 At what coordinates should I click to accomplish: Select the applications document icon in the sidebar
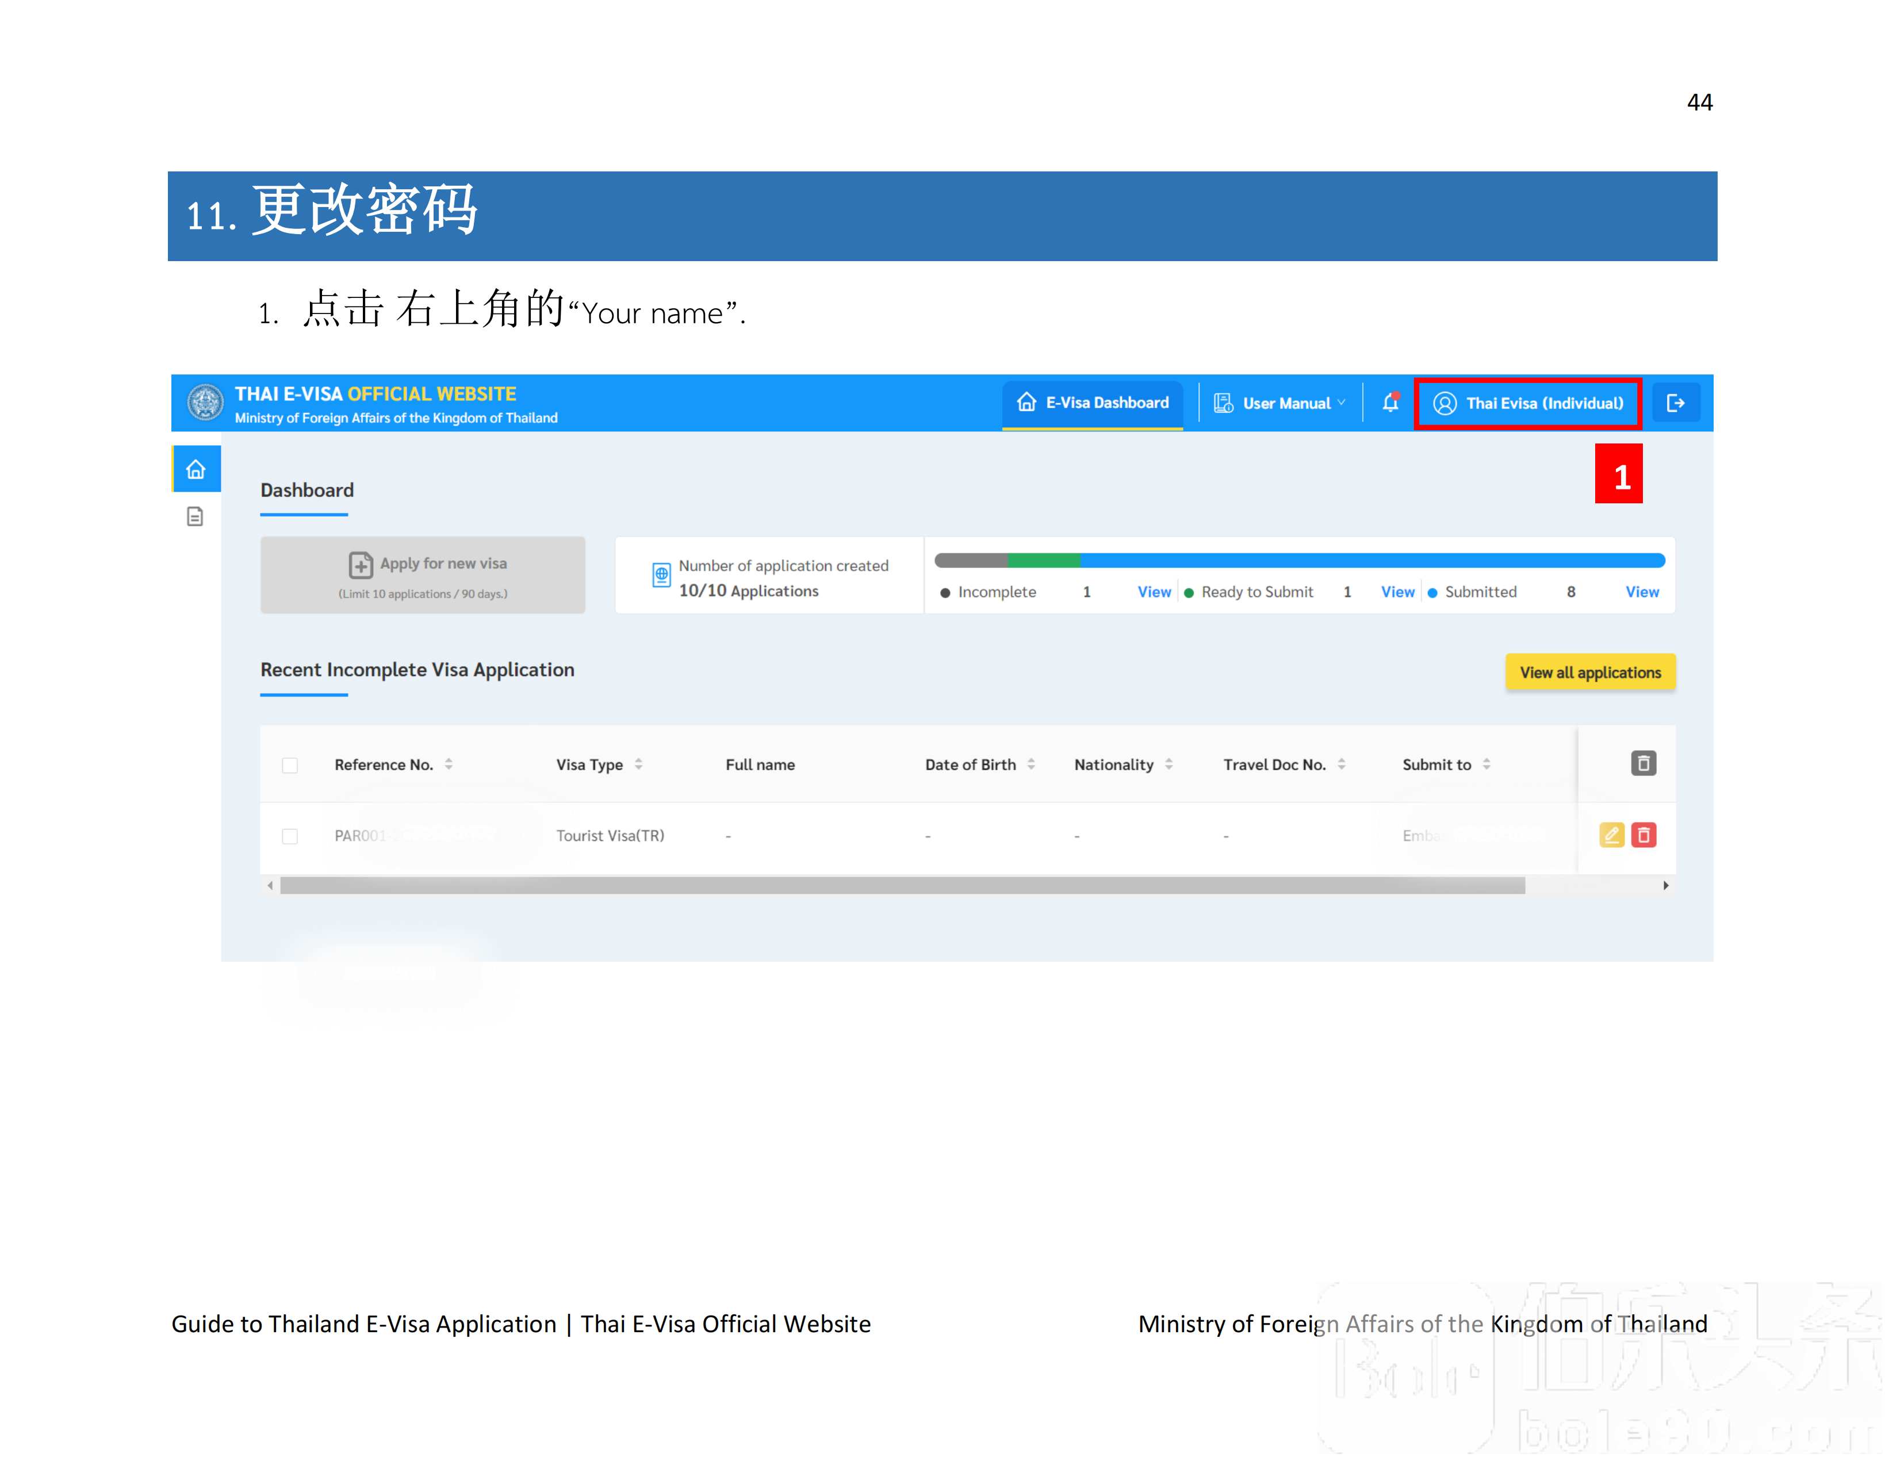point(194,515)
